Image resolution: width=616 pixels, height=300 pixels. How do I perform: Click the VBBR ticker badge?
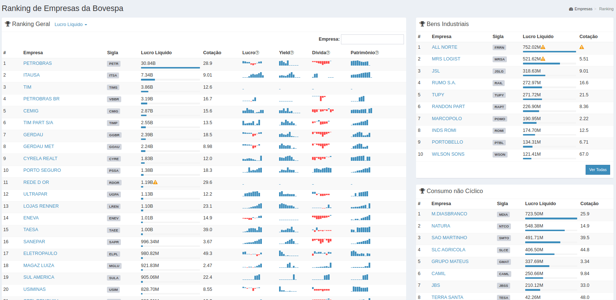click(114, 99)
